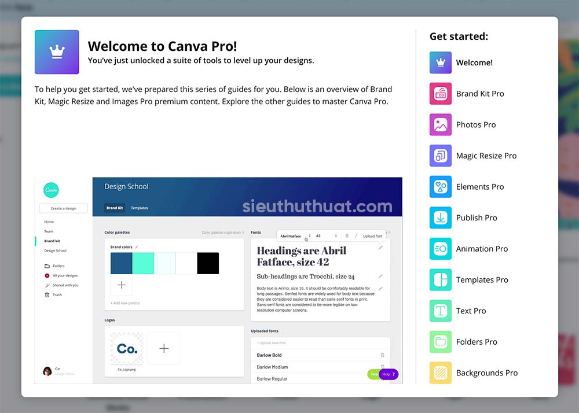This screenshot has height=413, width=579.
Task: Open the Brand Kit Pro icon
Action: tap(440, 93)
